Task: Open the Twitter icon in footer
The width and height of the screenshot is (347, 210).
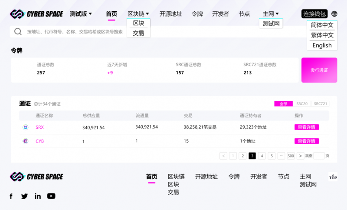Action: pos(24,196)
